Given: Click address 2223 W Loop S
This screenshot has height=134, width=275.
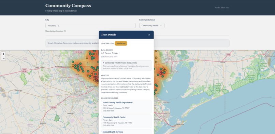Looking at the screenshot, I should (116, 108).
